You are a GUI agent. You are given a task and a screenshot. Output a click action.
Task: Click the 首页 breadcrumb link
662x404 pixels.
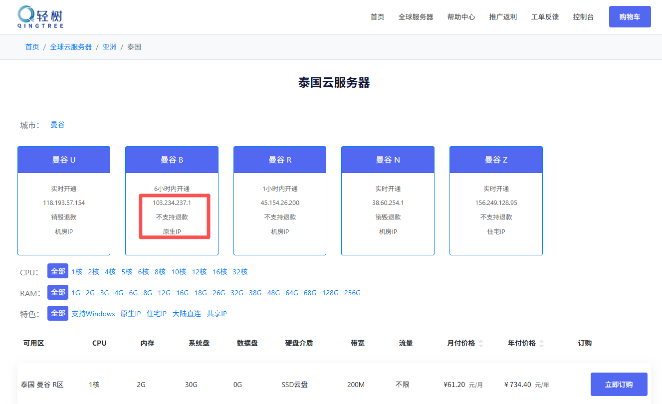point(32,47)
